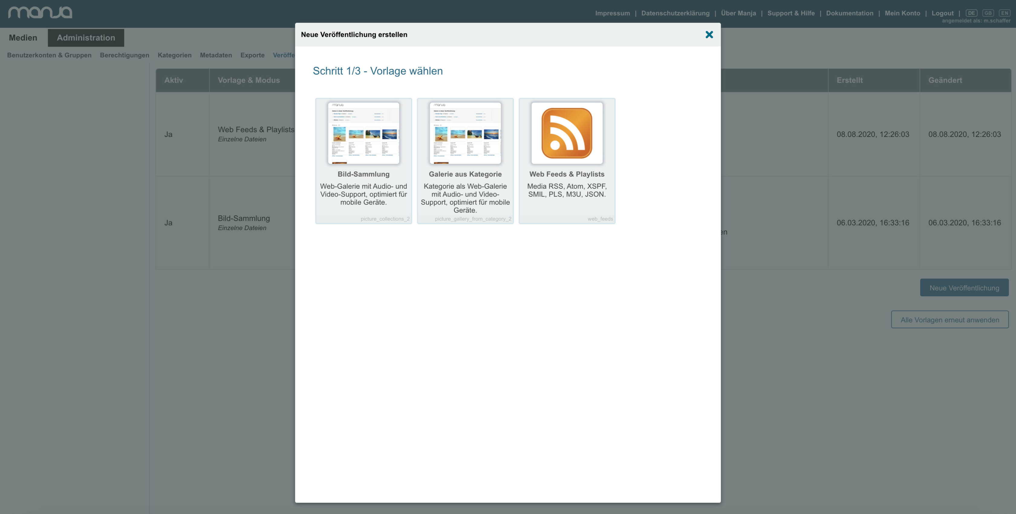
Task: Close the Neue Veröffentlichung erstellen dialog
Action: (709, 35)
